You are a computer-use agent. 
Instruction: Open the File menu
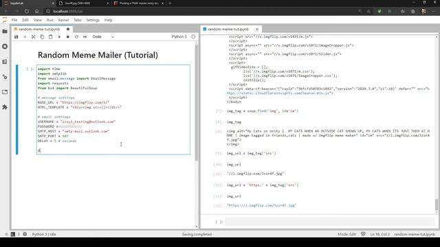[14, 20]
